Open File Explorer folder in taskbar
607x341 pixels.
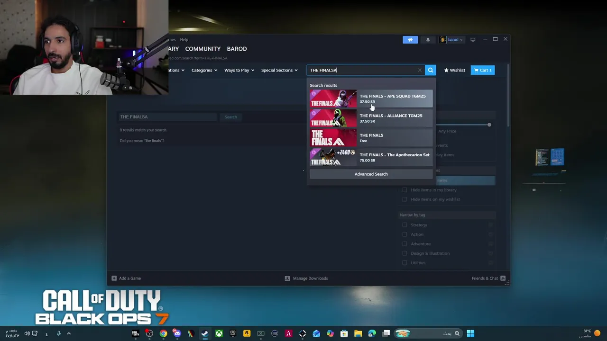358,333
